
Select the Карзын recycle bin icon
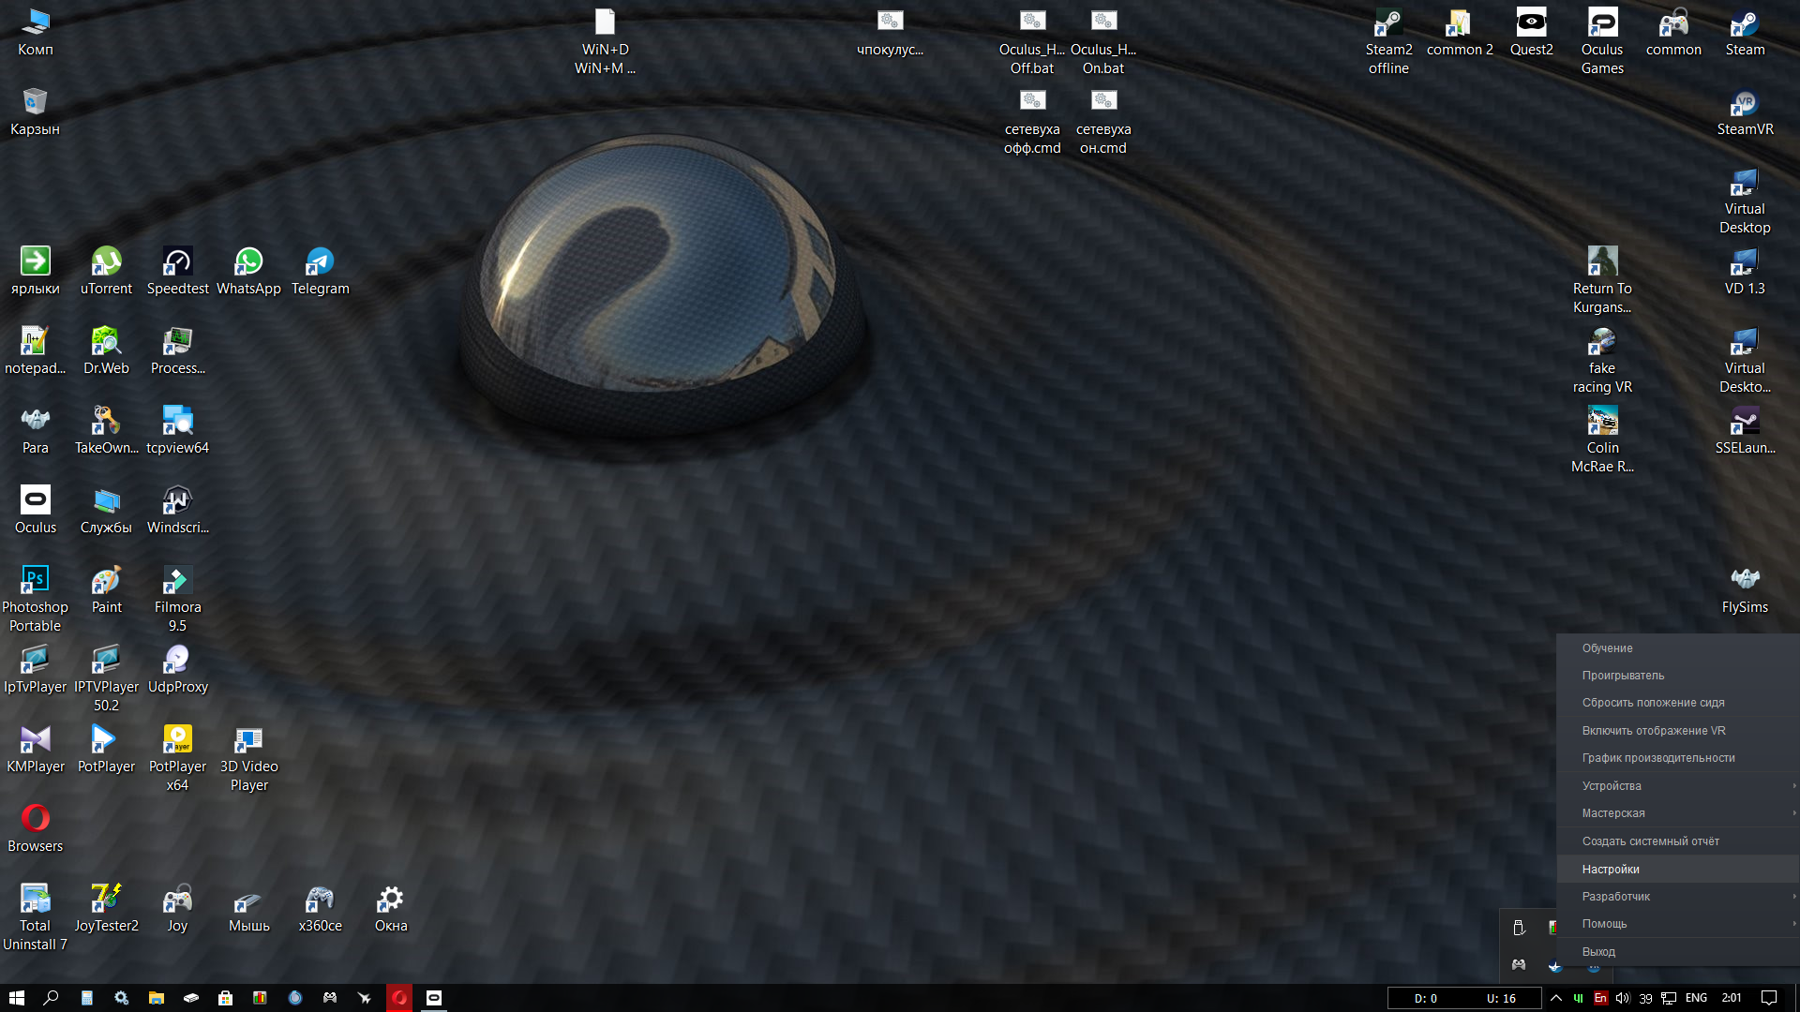35,112
